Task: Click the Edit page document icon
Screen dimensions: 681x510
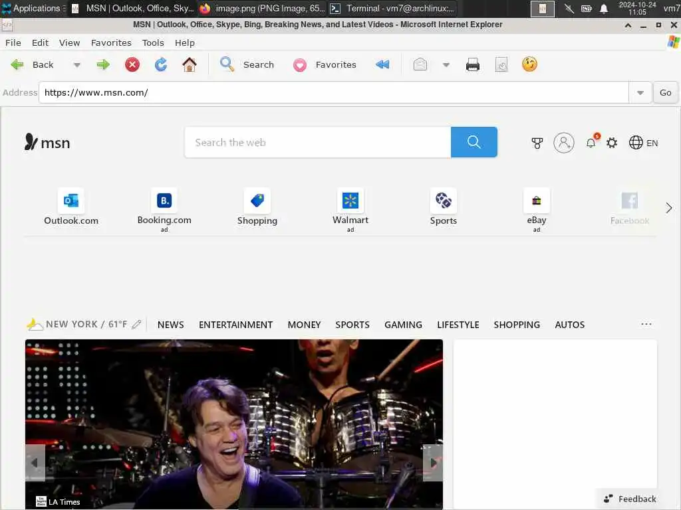Action: [x=501, y=64]
